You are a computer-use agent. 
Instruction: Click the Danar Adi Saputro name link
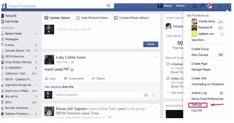(72, 109)
